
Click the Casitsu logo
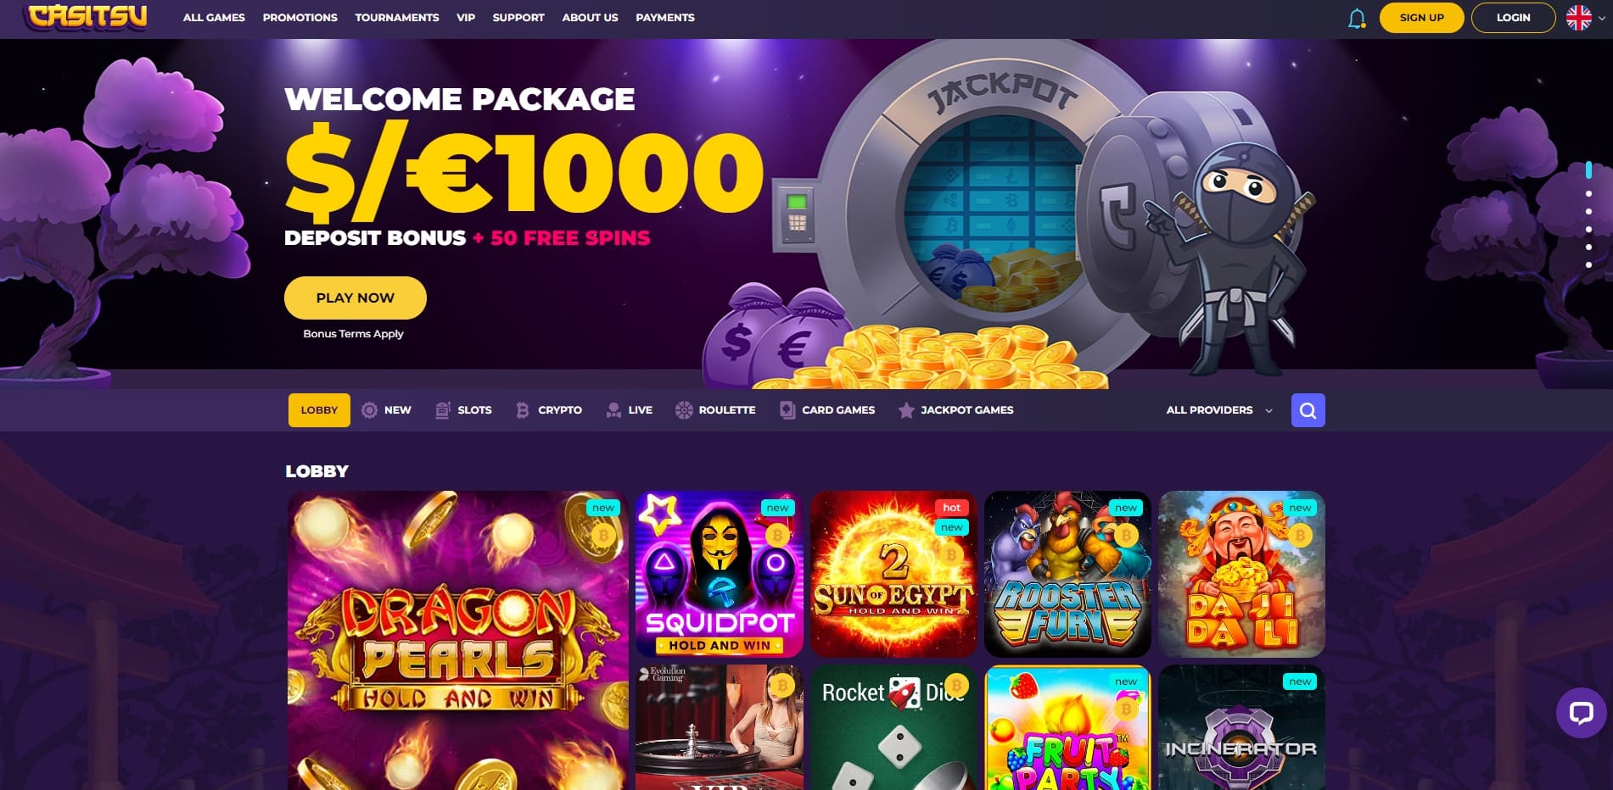[x=87, y=17]
